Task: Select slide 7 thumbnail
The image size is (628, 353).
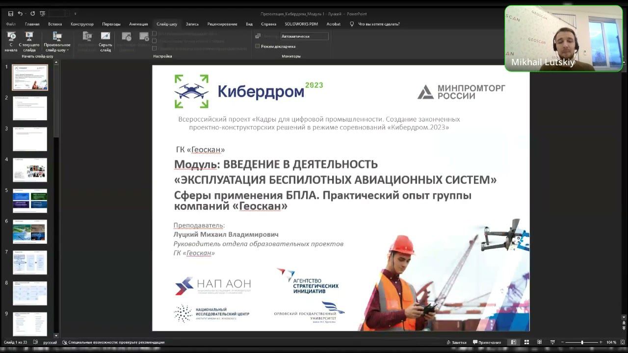Action: click(x=30, y=262)
